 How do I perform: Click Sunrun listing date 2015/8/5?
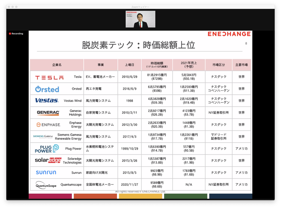[x=130, y=172]
